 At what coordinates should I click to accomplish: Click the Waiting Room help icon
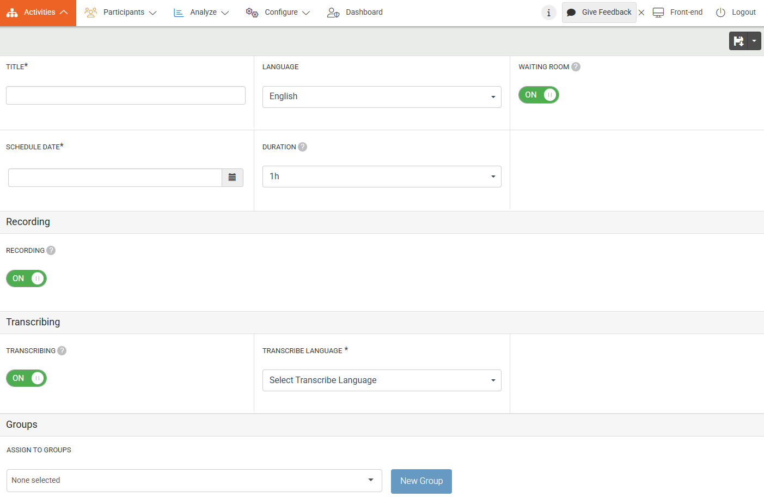[576, 67]
